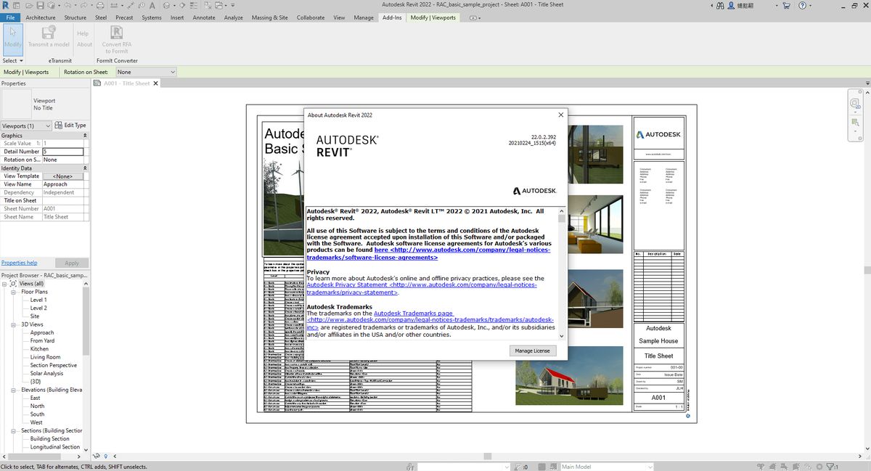
Task: Close the About Autodesk Revit 2022 dialog
Action: coord(560,115)
